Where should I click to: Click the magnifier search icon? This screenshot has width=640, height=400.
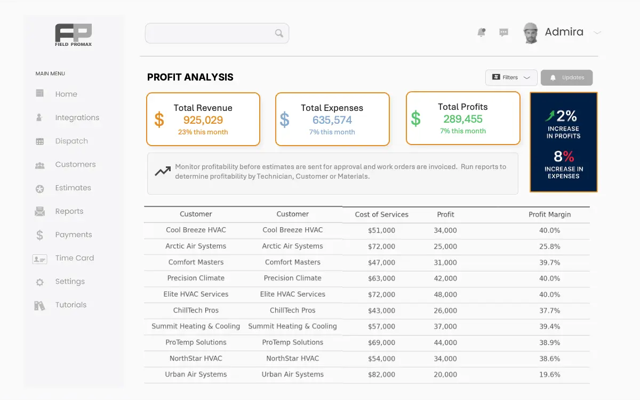(279, 34)
